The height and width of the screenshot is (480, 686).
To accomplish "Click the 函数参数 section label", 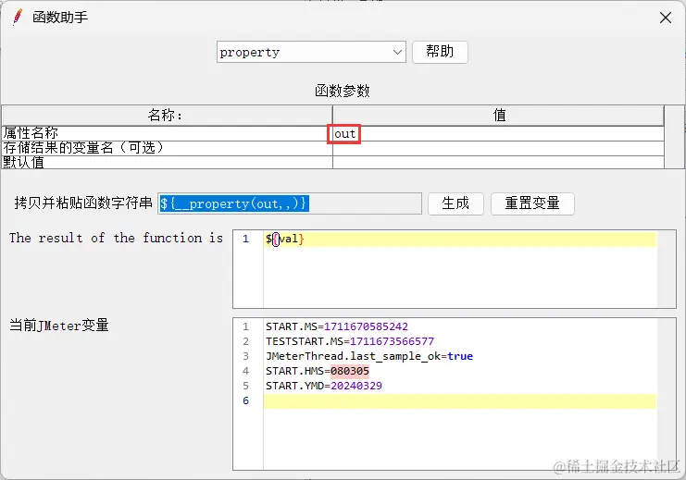I will pos(343,91).
